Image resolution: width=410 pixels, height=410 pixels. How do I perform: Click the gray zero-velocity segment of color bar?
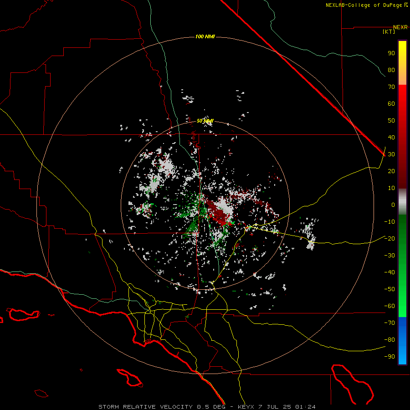click(402, 202)
